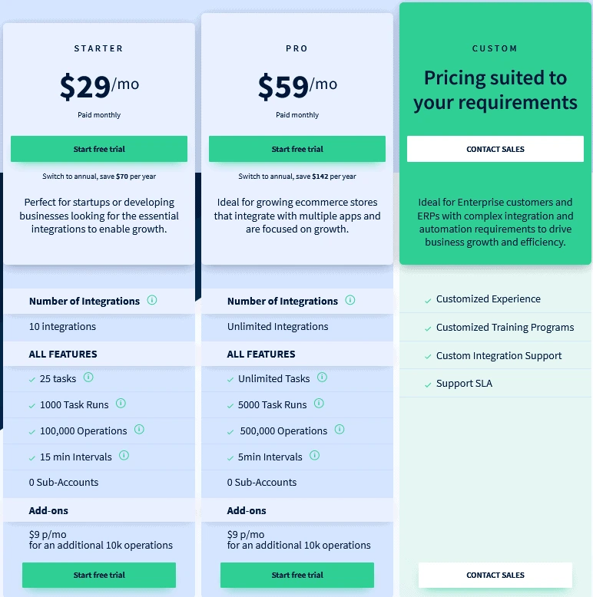Click Start free trial below Pro add-ons

[297, 575]
